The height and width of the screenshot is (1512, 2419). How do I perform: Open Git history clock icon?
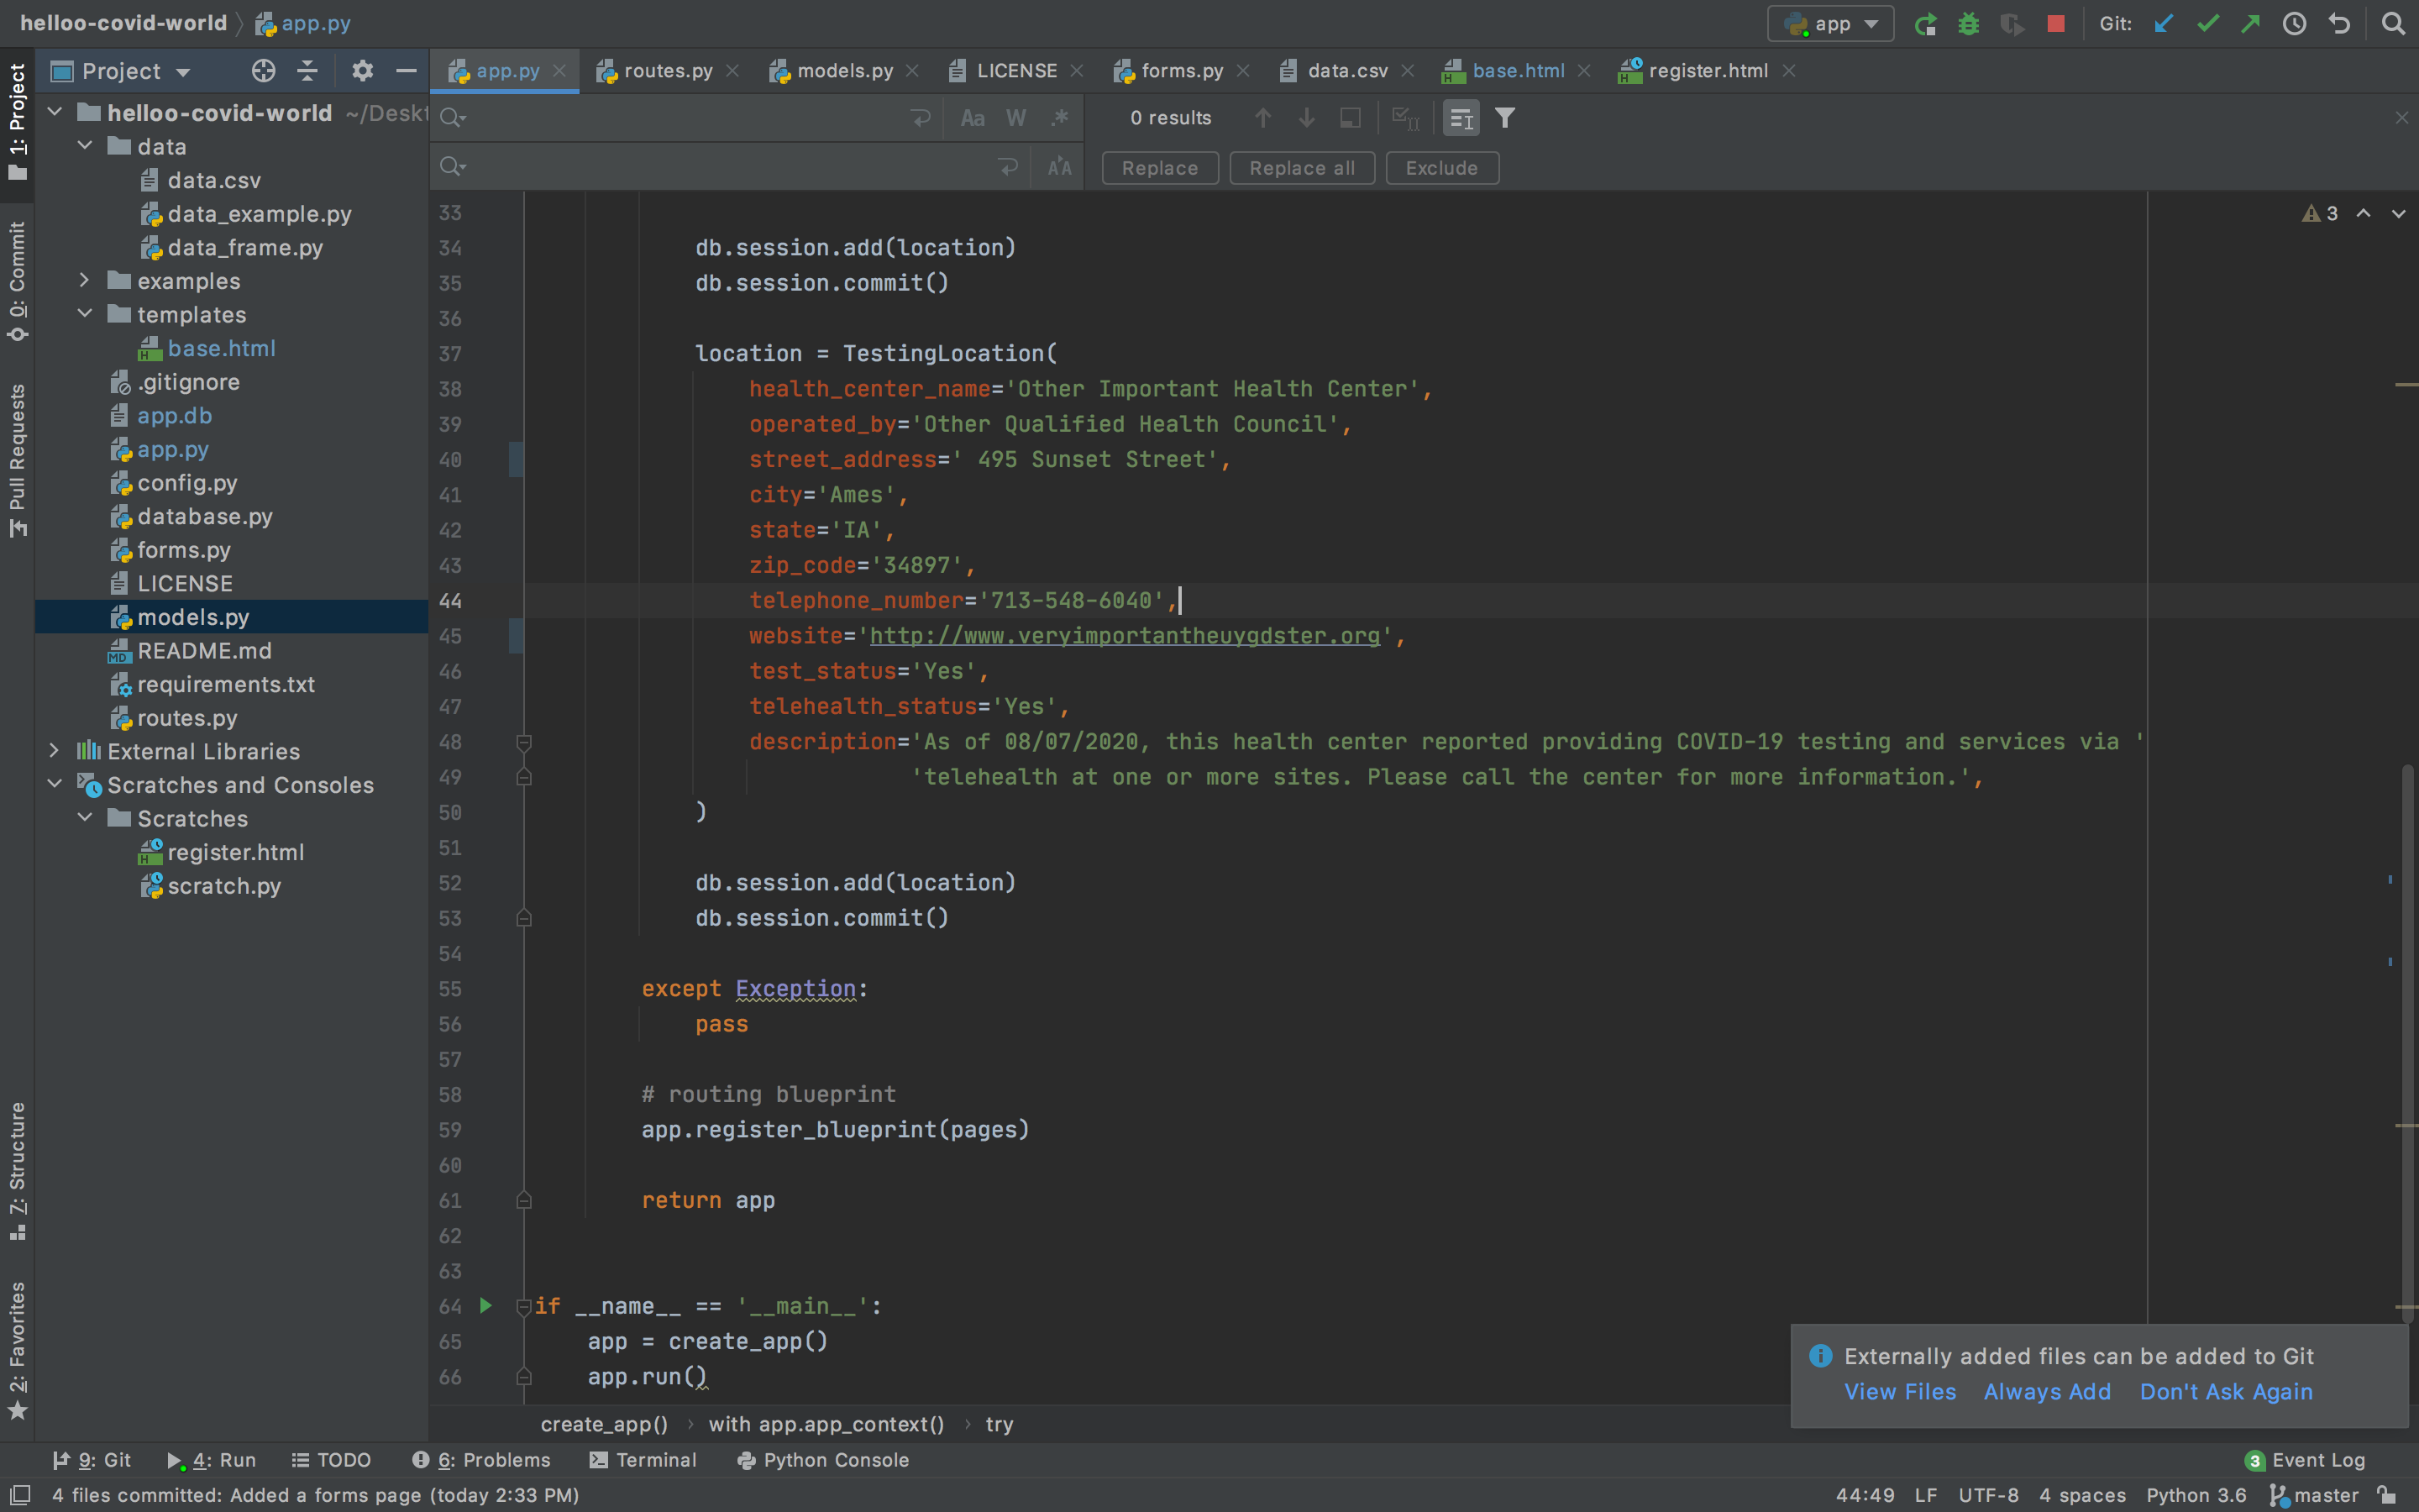click(x=2294, y=24)
